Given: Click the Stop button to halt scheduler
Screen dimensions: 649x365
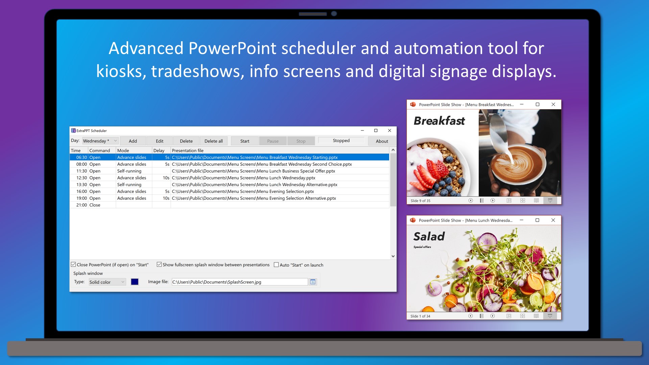Looking at the screenshot, I should 300,141.
